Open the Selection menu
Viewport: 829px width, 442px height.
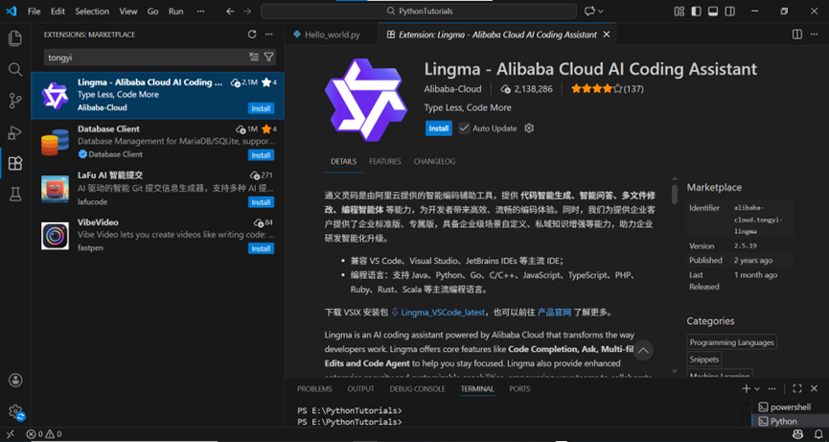pos(90,12)
